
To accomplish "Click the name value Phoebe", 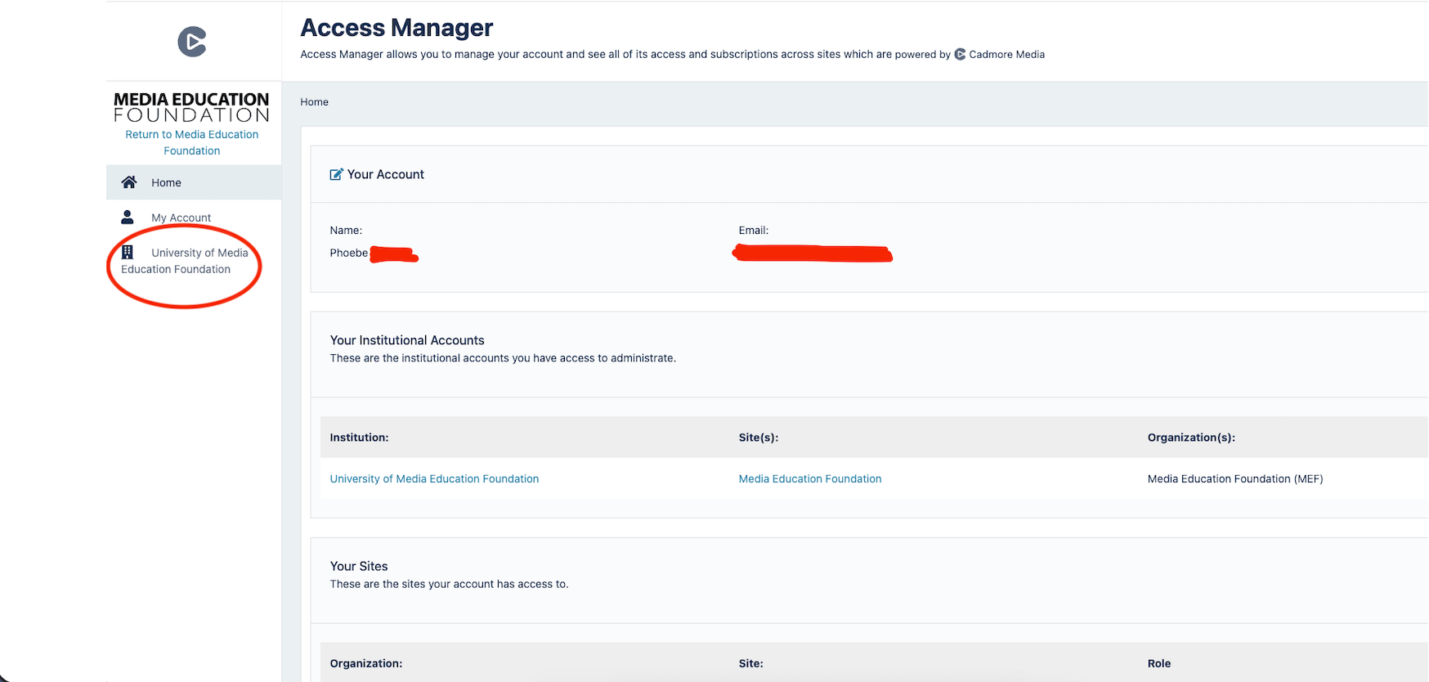I will pos(348,253).
